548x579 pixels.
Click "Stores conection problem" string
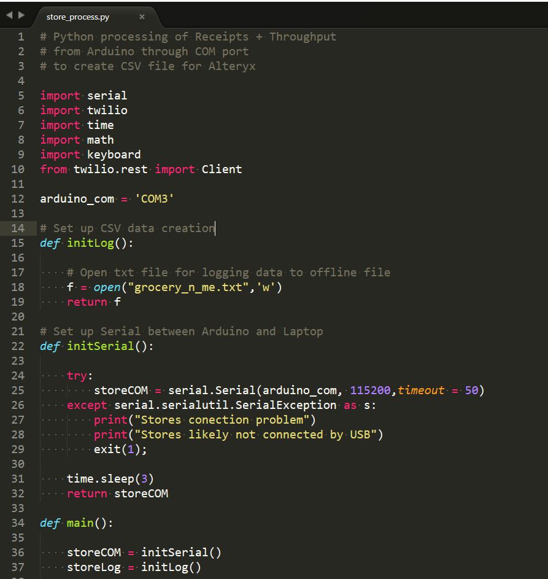pyautogui.click(x=222, y=420)
